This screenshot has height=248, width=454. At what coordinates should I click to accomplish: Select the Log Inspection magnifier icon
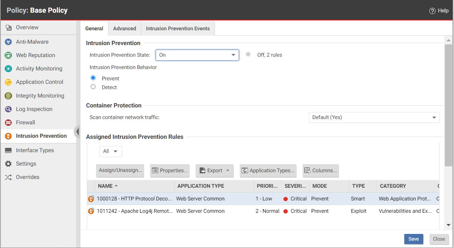click(x=8, y=109)
